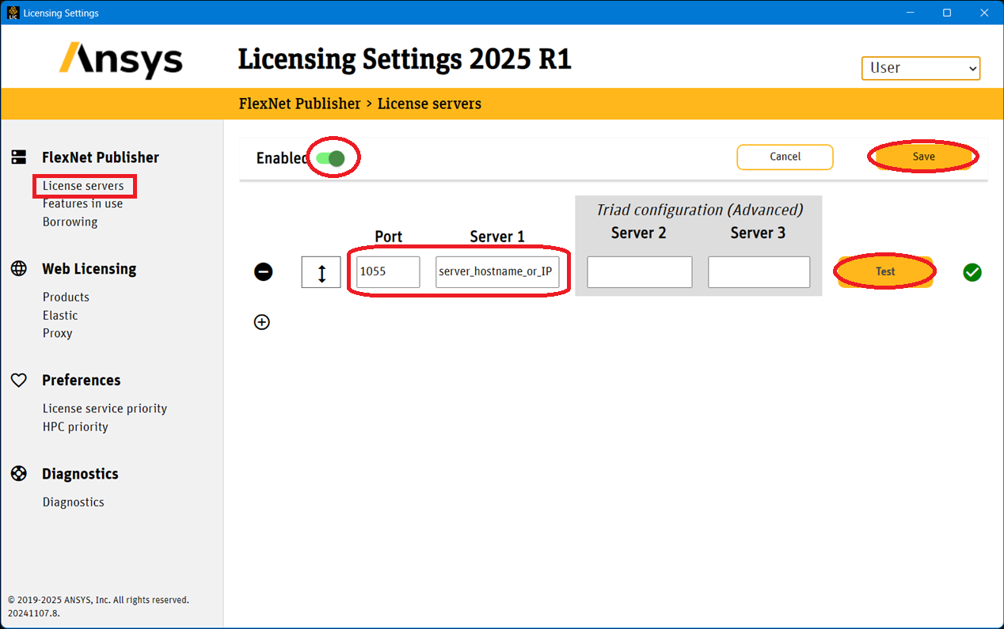The width and height of the screenshot is (1004, 629).
Task: Open the Diagnostics sub-item page
Action: point(73,502)
